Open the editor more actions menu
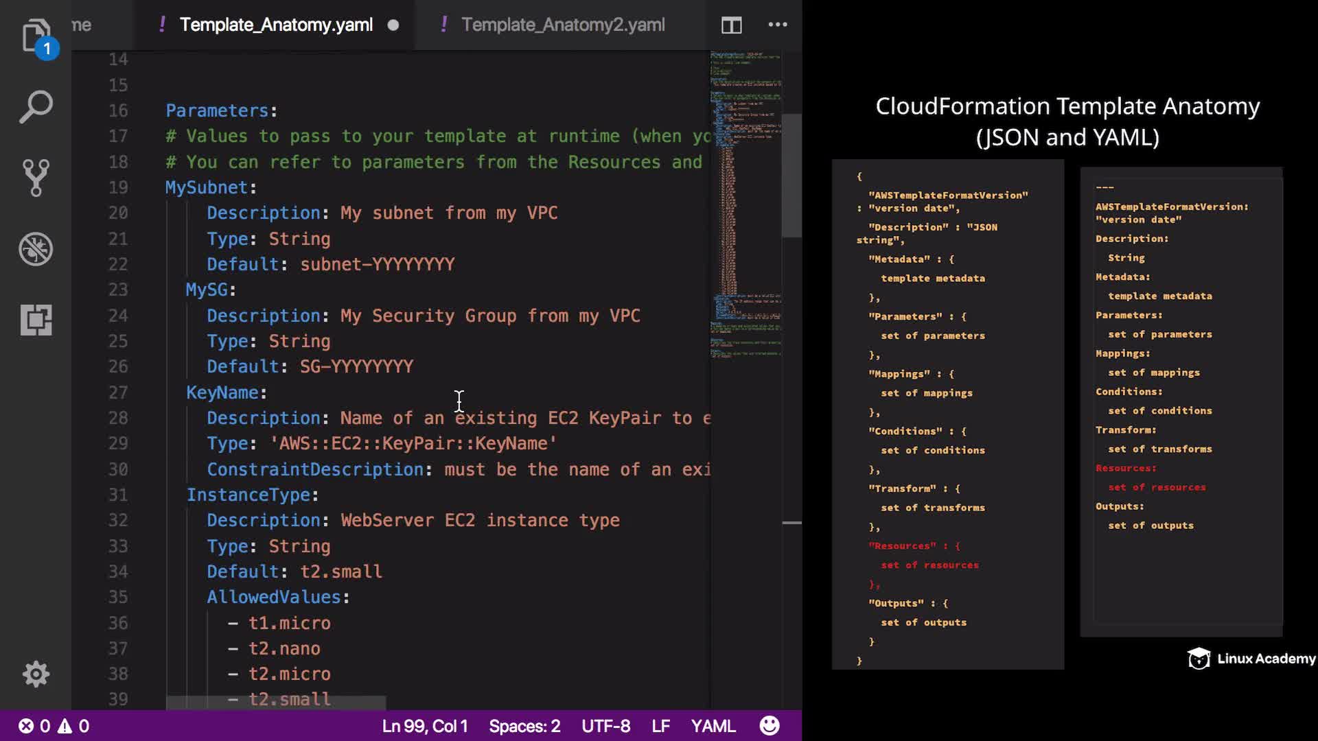 777,25
